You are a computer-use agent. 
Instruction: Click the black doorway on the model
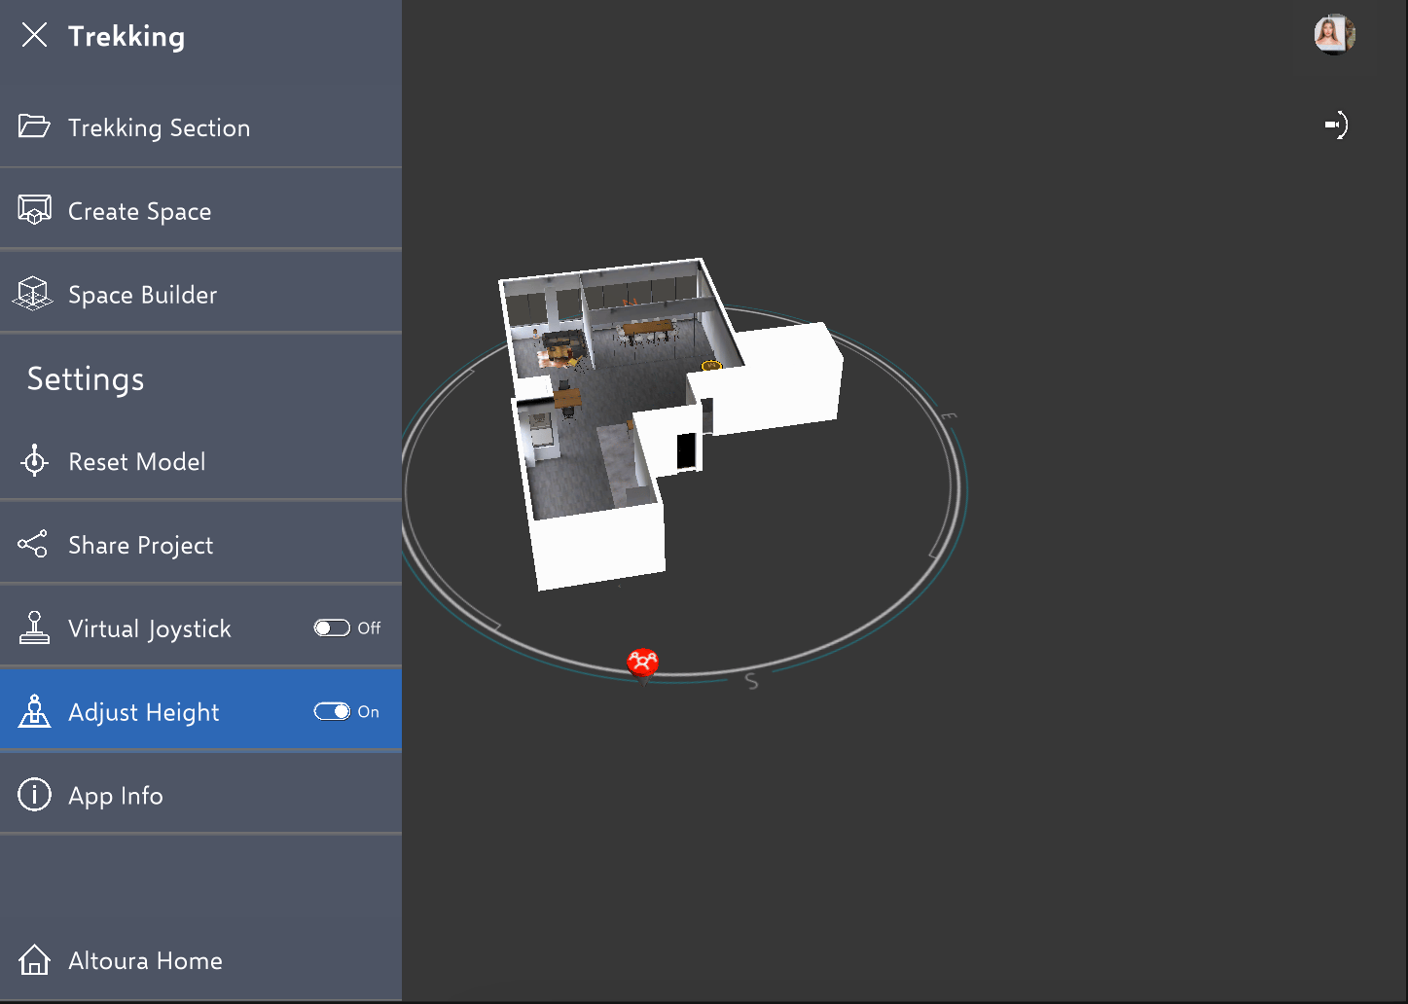[686, 450]
